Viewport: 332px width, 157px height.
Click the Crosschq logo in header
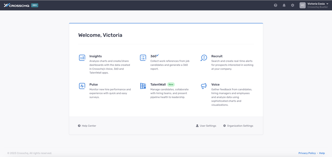[16, 5]
